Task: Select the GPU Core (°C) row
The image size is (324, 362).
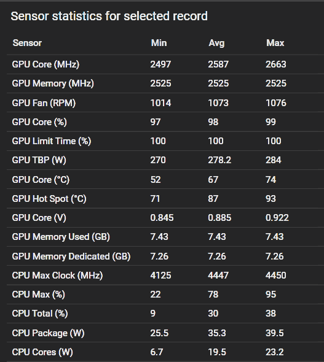Action: click(165, 179)
